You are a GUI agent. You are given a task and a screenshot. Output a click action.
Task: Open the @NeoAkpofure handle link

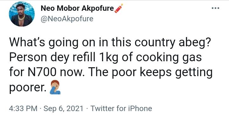coord(67,19)
